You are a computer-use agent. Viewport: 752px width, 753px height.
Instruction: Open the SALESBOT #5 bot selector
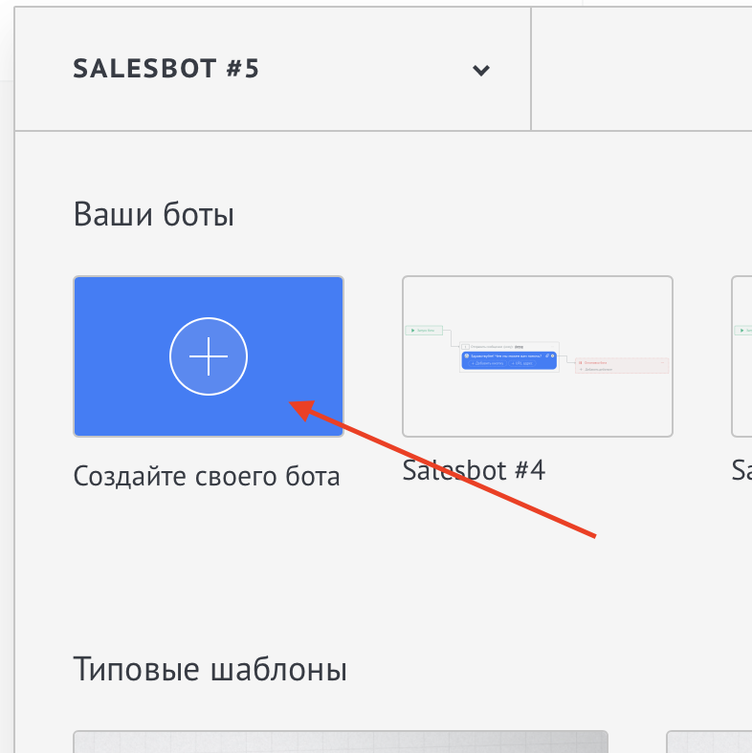click(x=166, y=70)
